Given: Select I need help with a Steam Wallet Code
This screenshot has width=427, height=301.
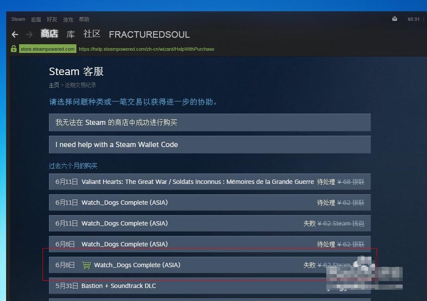Looking at the screenshot, I should 210,144.
